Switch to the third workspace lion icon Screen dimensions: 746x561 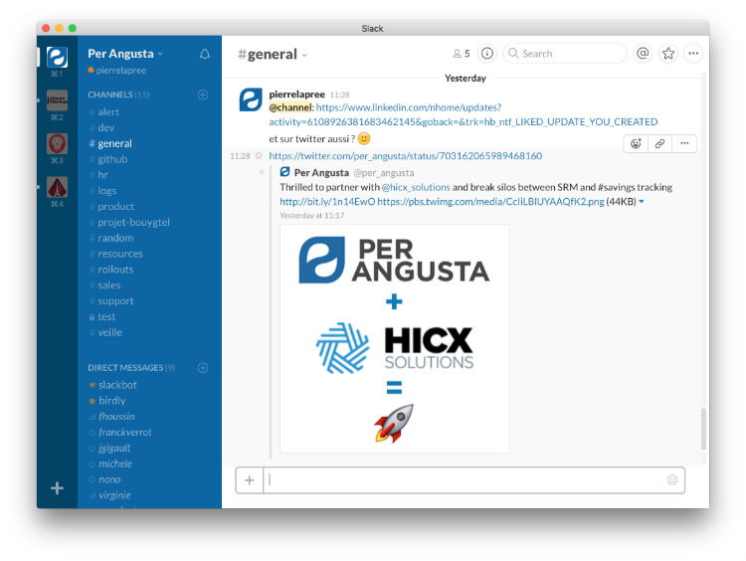point(57,143)
